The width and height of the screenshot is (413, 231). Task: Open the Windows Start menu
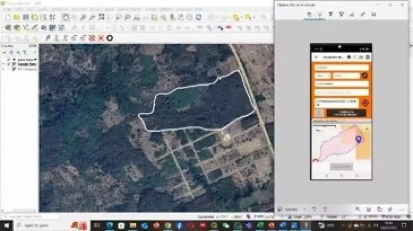[6, 225]
